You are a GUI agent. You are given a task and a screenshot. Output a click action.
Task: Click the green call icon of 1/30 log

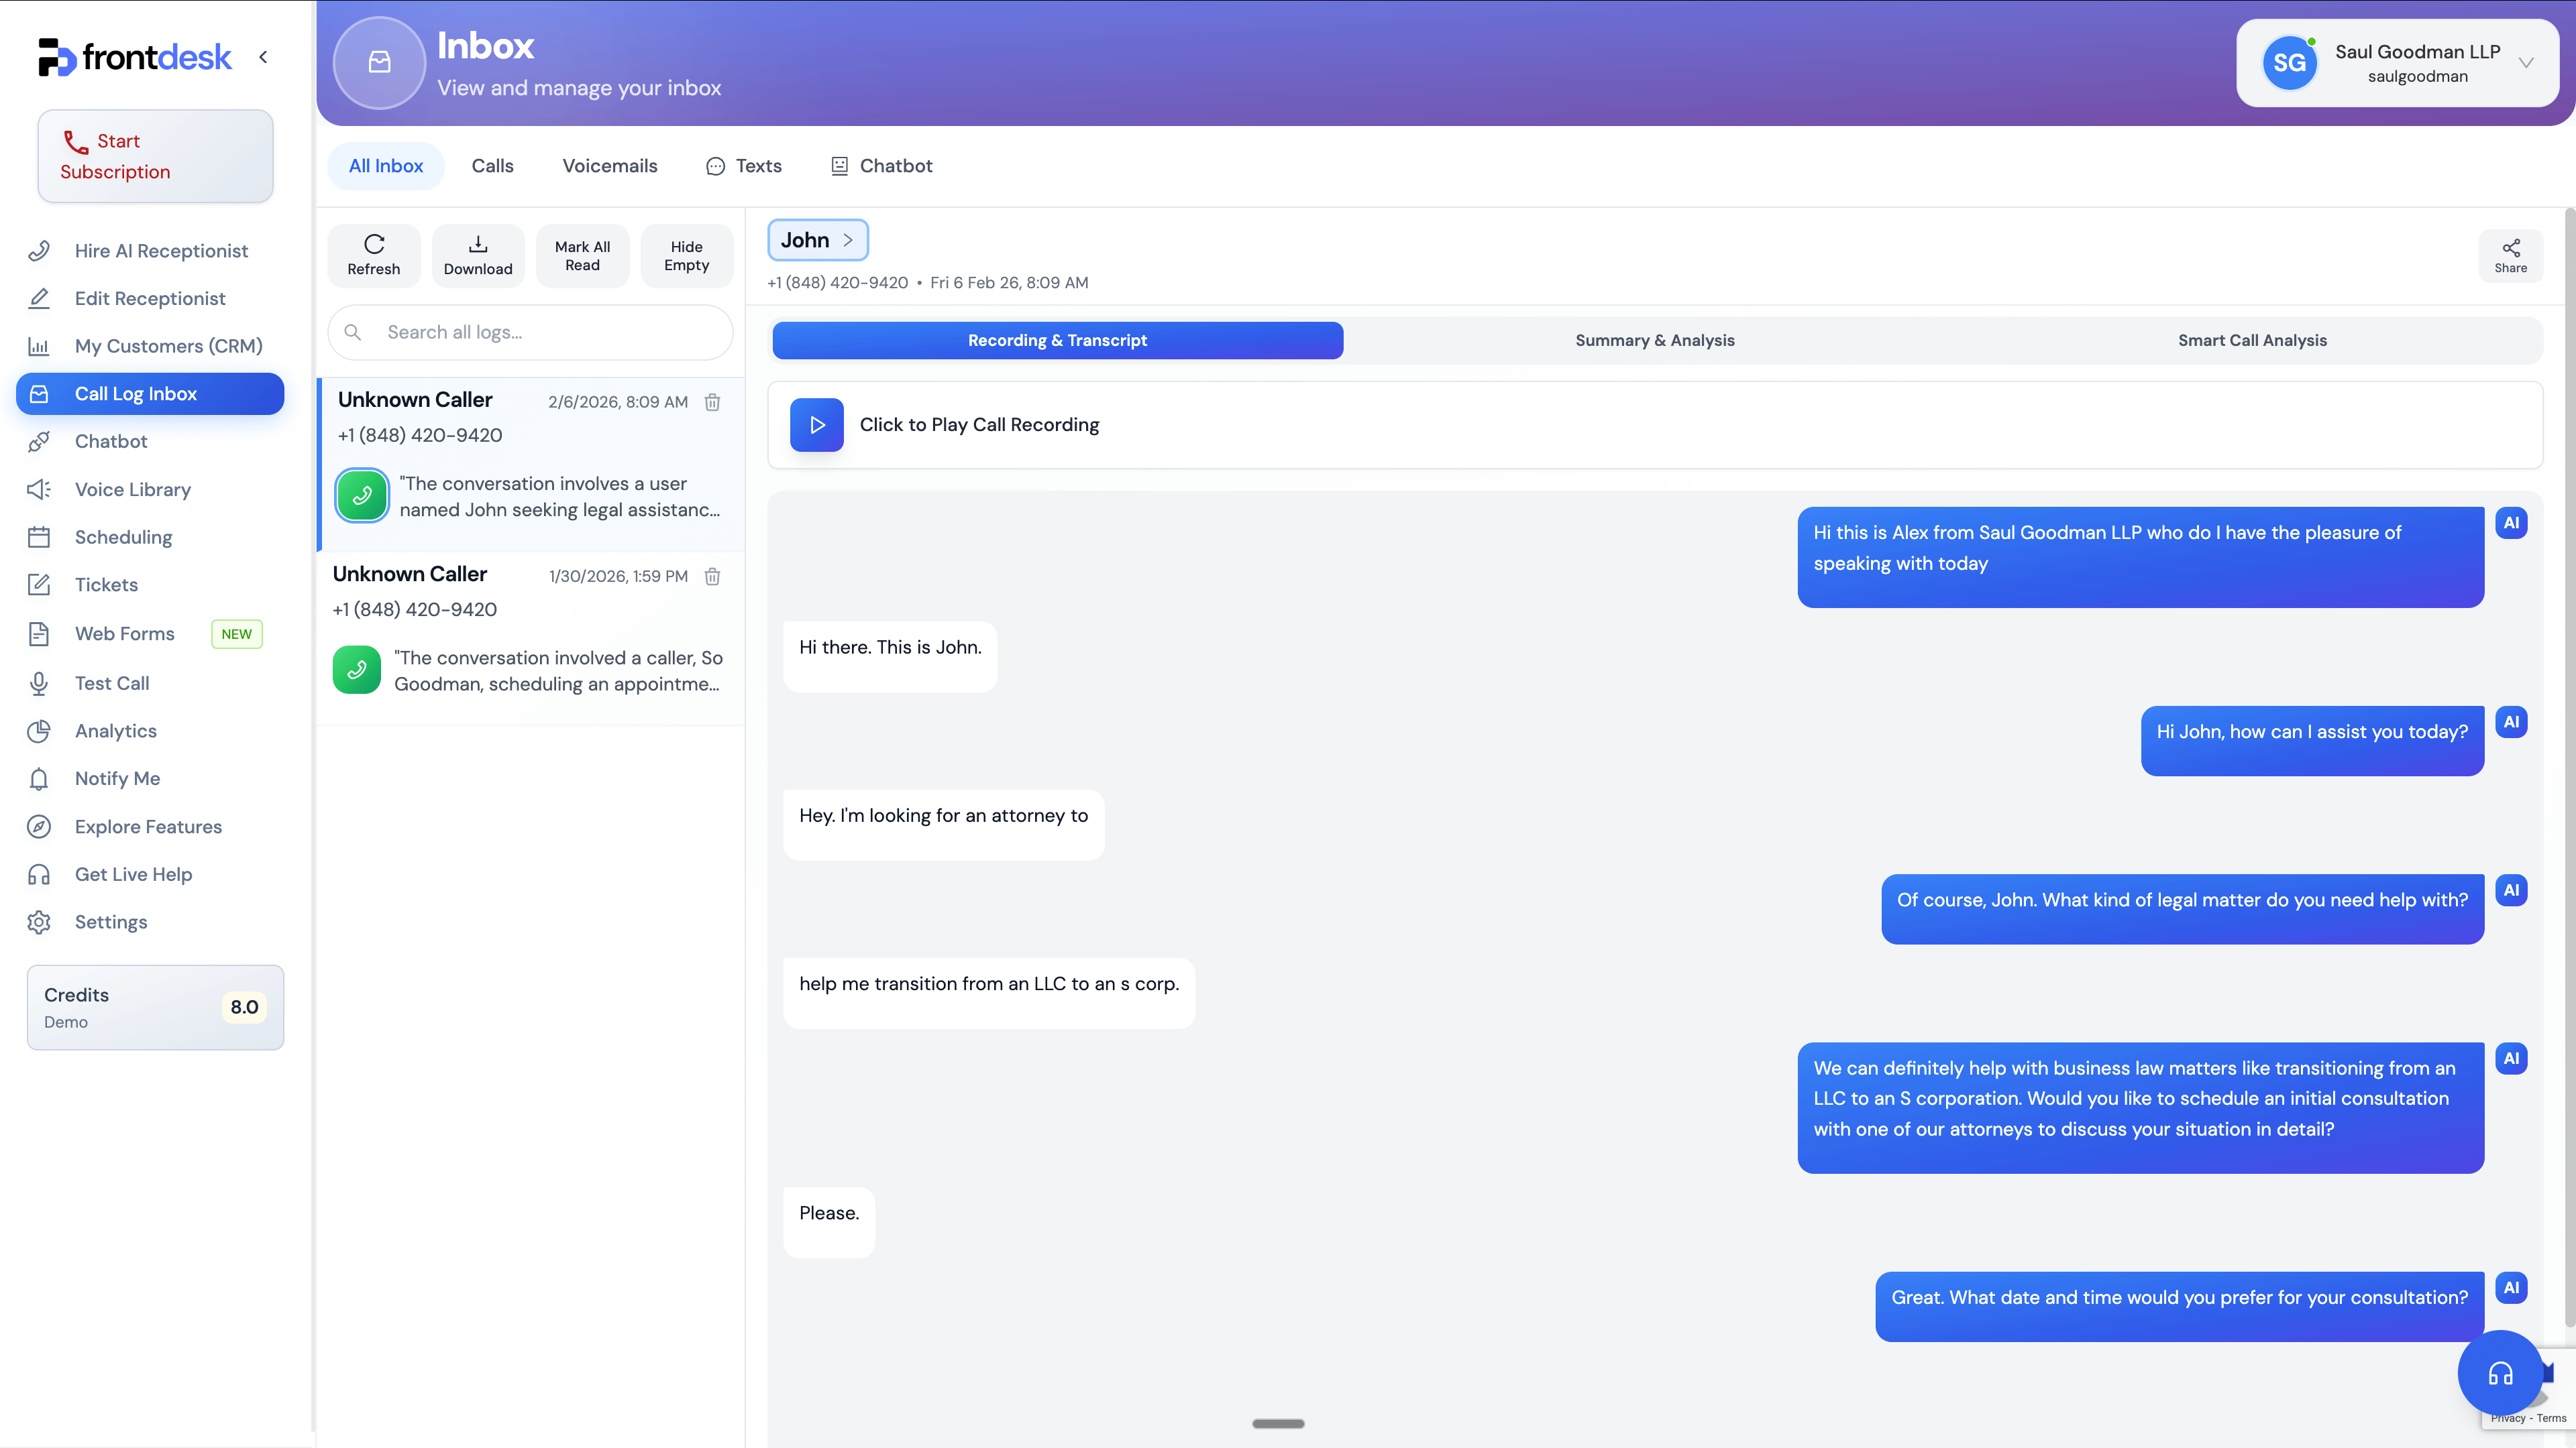coord(357,670)
